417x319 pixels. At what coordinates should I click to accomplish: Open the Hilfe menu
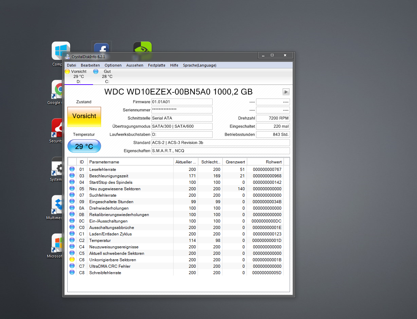coord(174,65)
